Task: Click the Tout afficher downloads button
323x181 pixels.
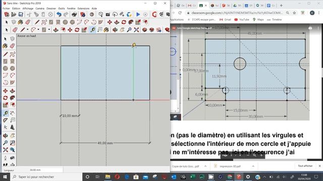Action: click(x=305, y=166)
